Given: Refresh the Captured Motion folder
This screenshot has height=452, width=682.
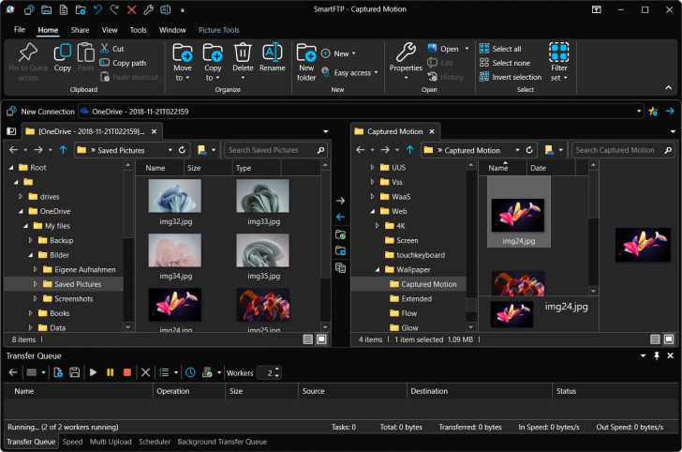Looking at the screenshot, I should point(530,150).
